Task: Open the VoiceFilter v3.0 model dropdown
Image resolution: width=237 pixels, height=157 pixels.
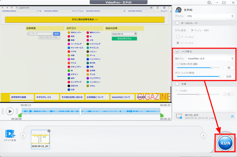Action: click(210, 59)
